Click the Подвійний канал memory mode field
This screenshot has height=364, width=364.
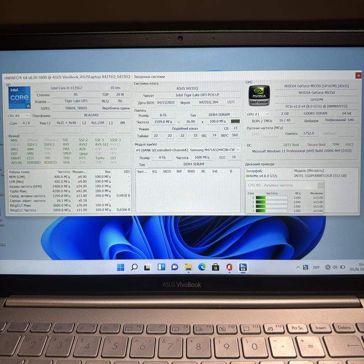(x=185, y=128)
